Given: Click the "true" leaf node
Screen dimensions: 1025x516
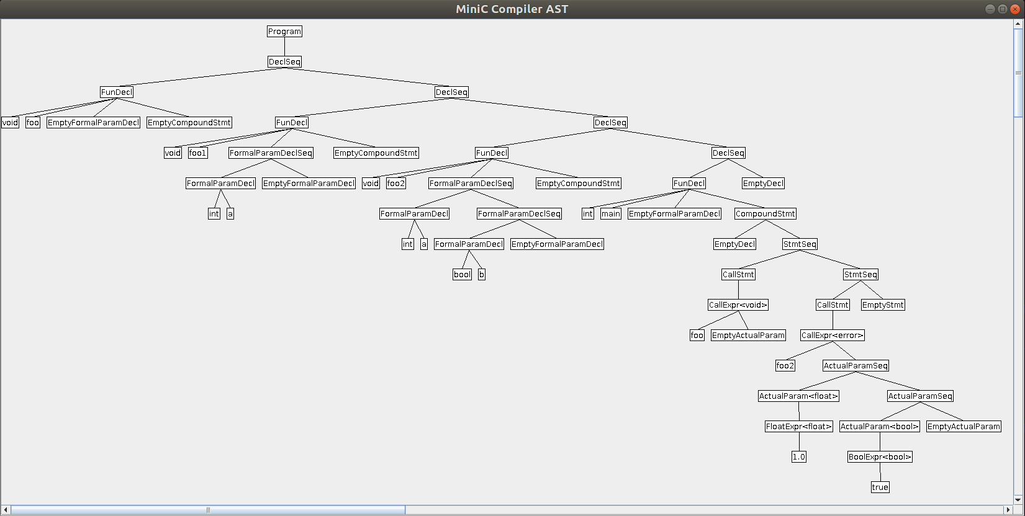Looking at the screenshot, I should point(880,487).
